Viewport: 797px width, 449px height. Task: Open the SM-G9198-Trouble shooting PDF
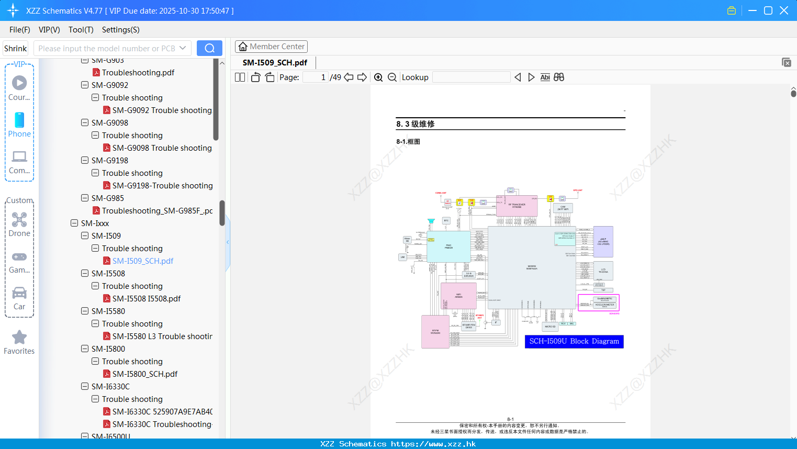tap(158, 185)
